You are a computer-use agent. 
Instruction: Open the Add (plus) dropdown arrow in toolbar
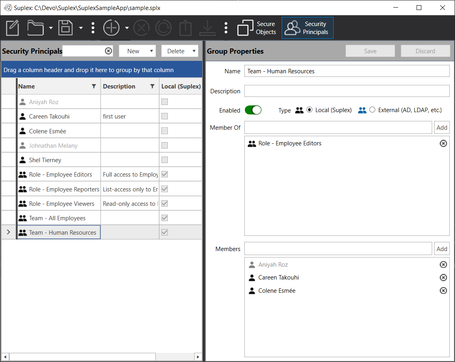click(x=127, y=28)
